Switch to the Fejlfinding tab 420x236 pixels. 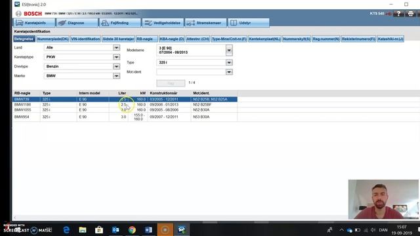119,23
